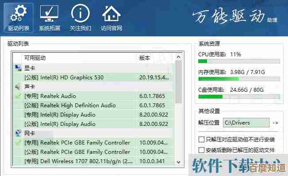Click the 声卡 speaker category icon
This screenshot has height=176, width=288.
tap(18, 86)
